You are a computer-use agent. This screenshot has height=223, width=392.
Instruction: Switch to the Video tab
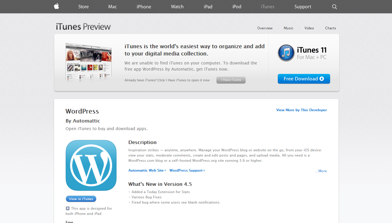pyautogui.click(x=309, y=28)
